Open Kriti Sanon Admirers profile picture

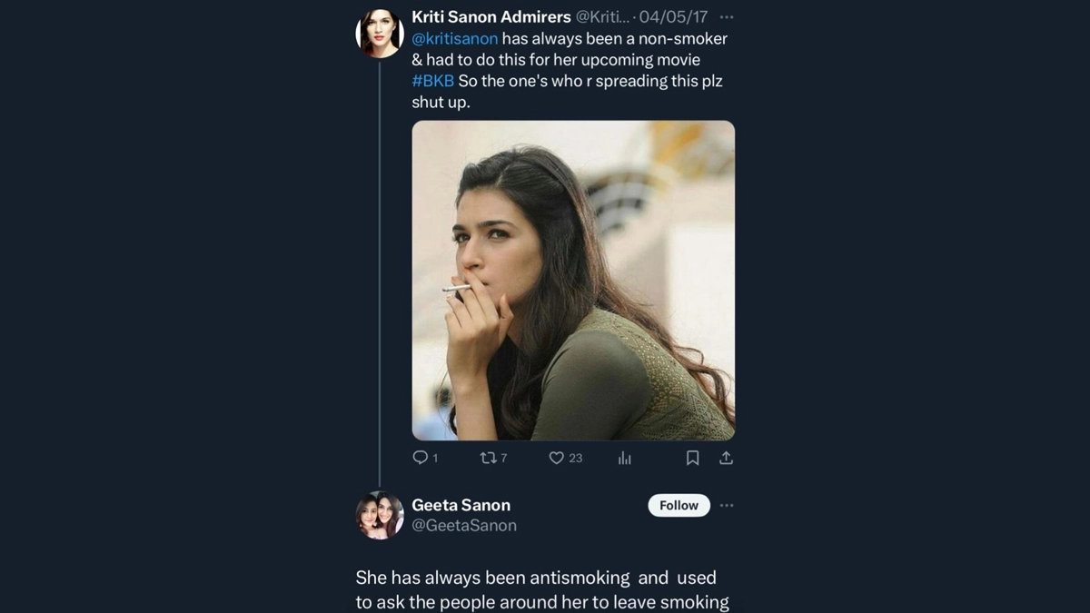pos(379,34)
